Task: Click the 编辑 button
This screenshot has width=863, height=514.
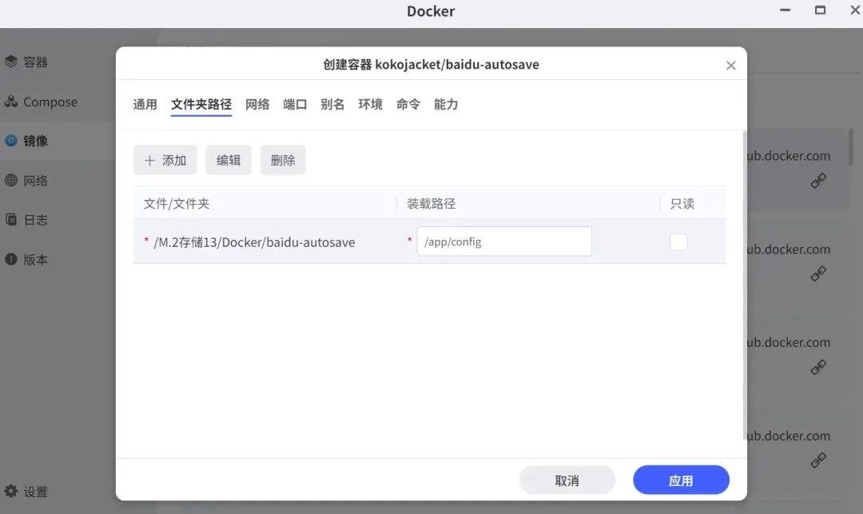Action: tap(229, 160)
